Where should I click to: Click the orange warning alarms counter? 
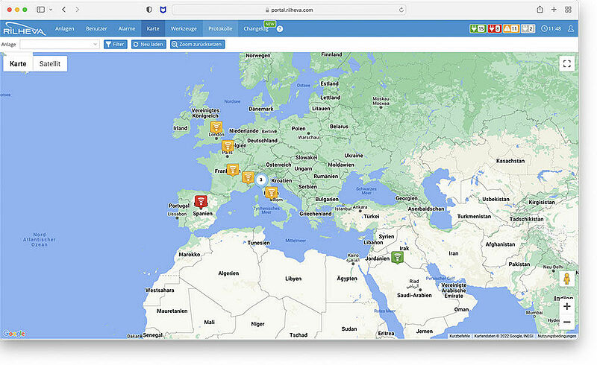click(511, 28)
